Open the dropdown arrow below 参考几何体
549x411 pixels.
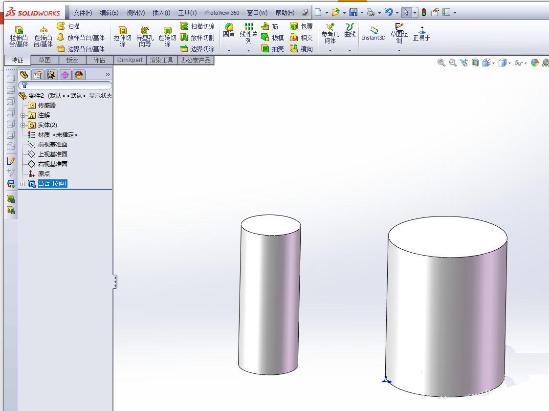[x=330, y=50]
